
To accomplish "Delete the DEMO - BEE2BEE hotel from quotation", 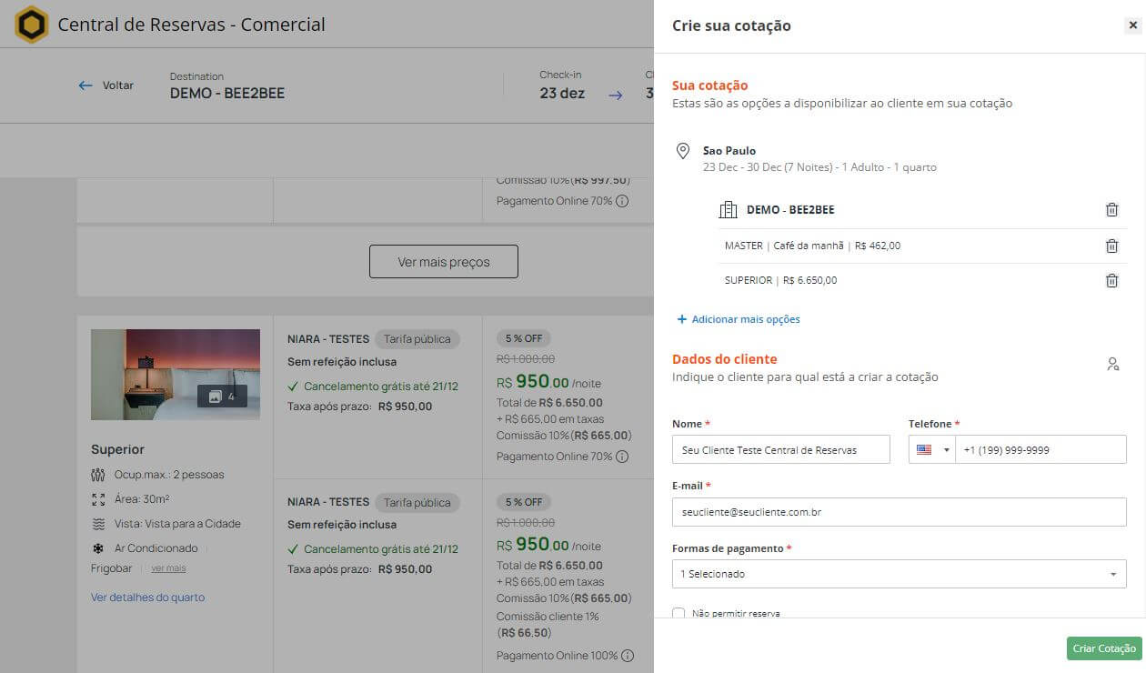I will click(1111, 210).
